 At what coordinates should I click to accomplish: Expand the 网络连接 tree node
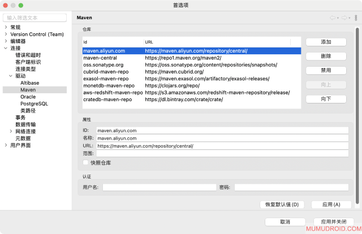[x=11, y=131]
